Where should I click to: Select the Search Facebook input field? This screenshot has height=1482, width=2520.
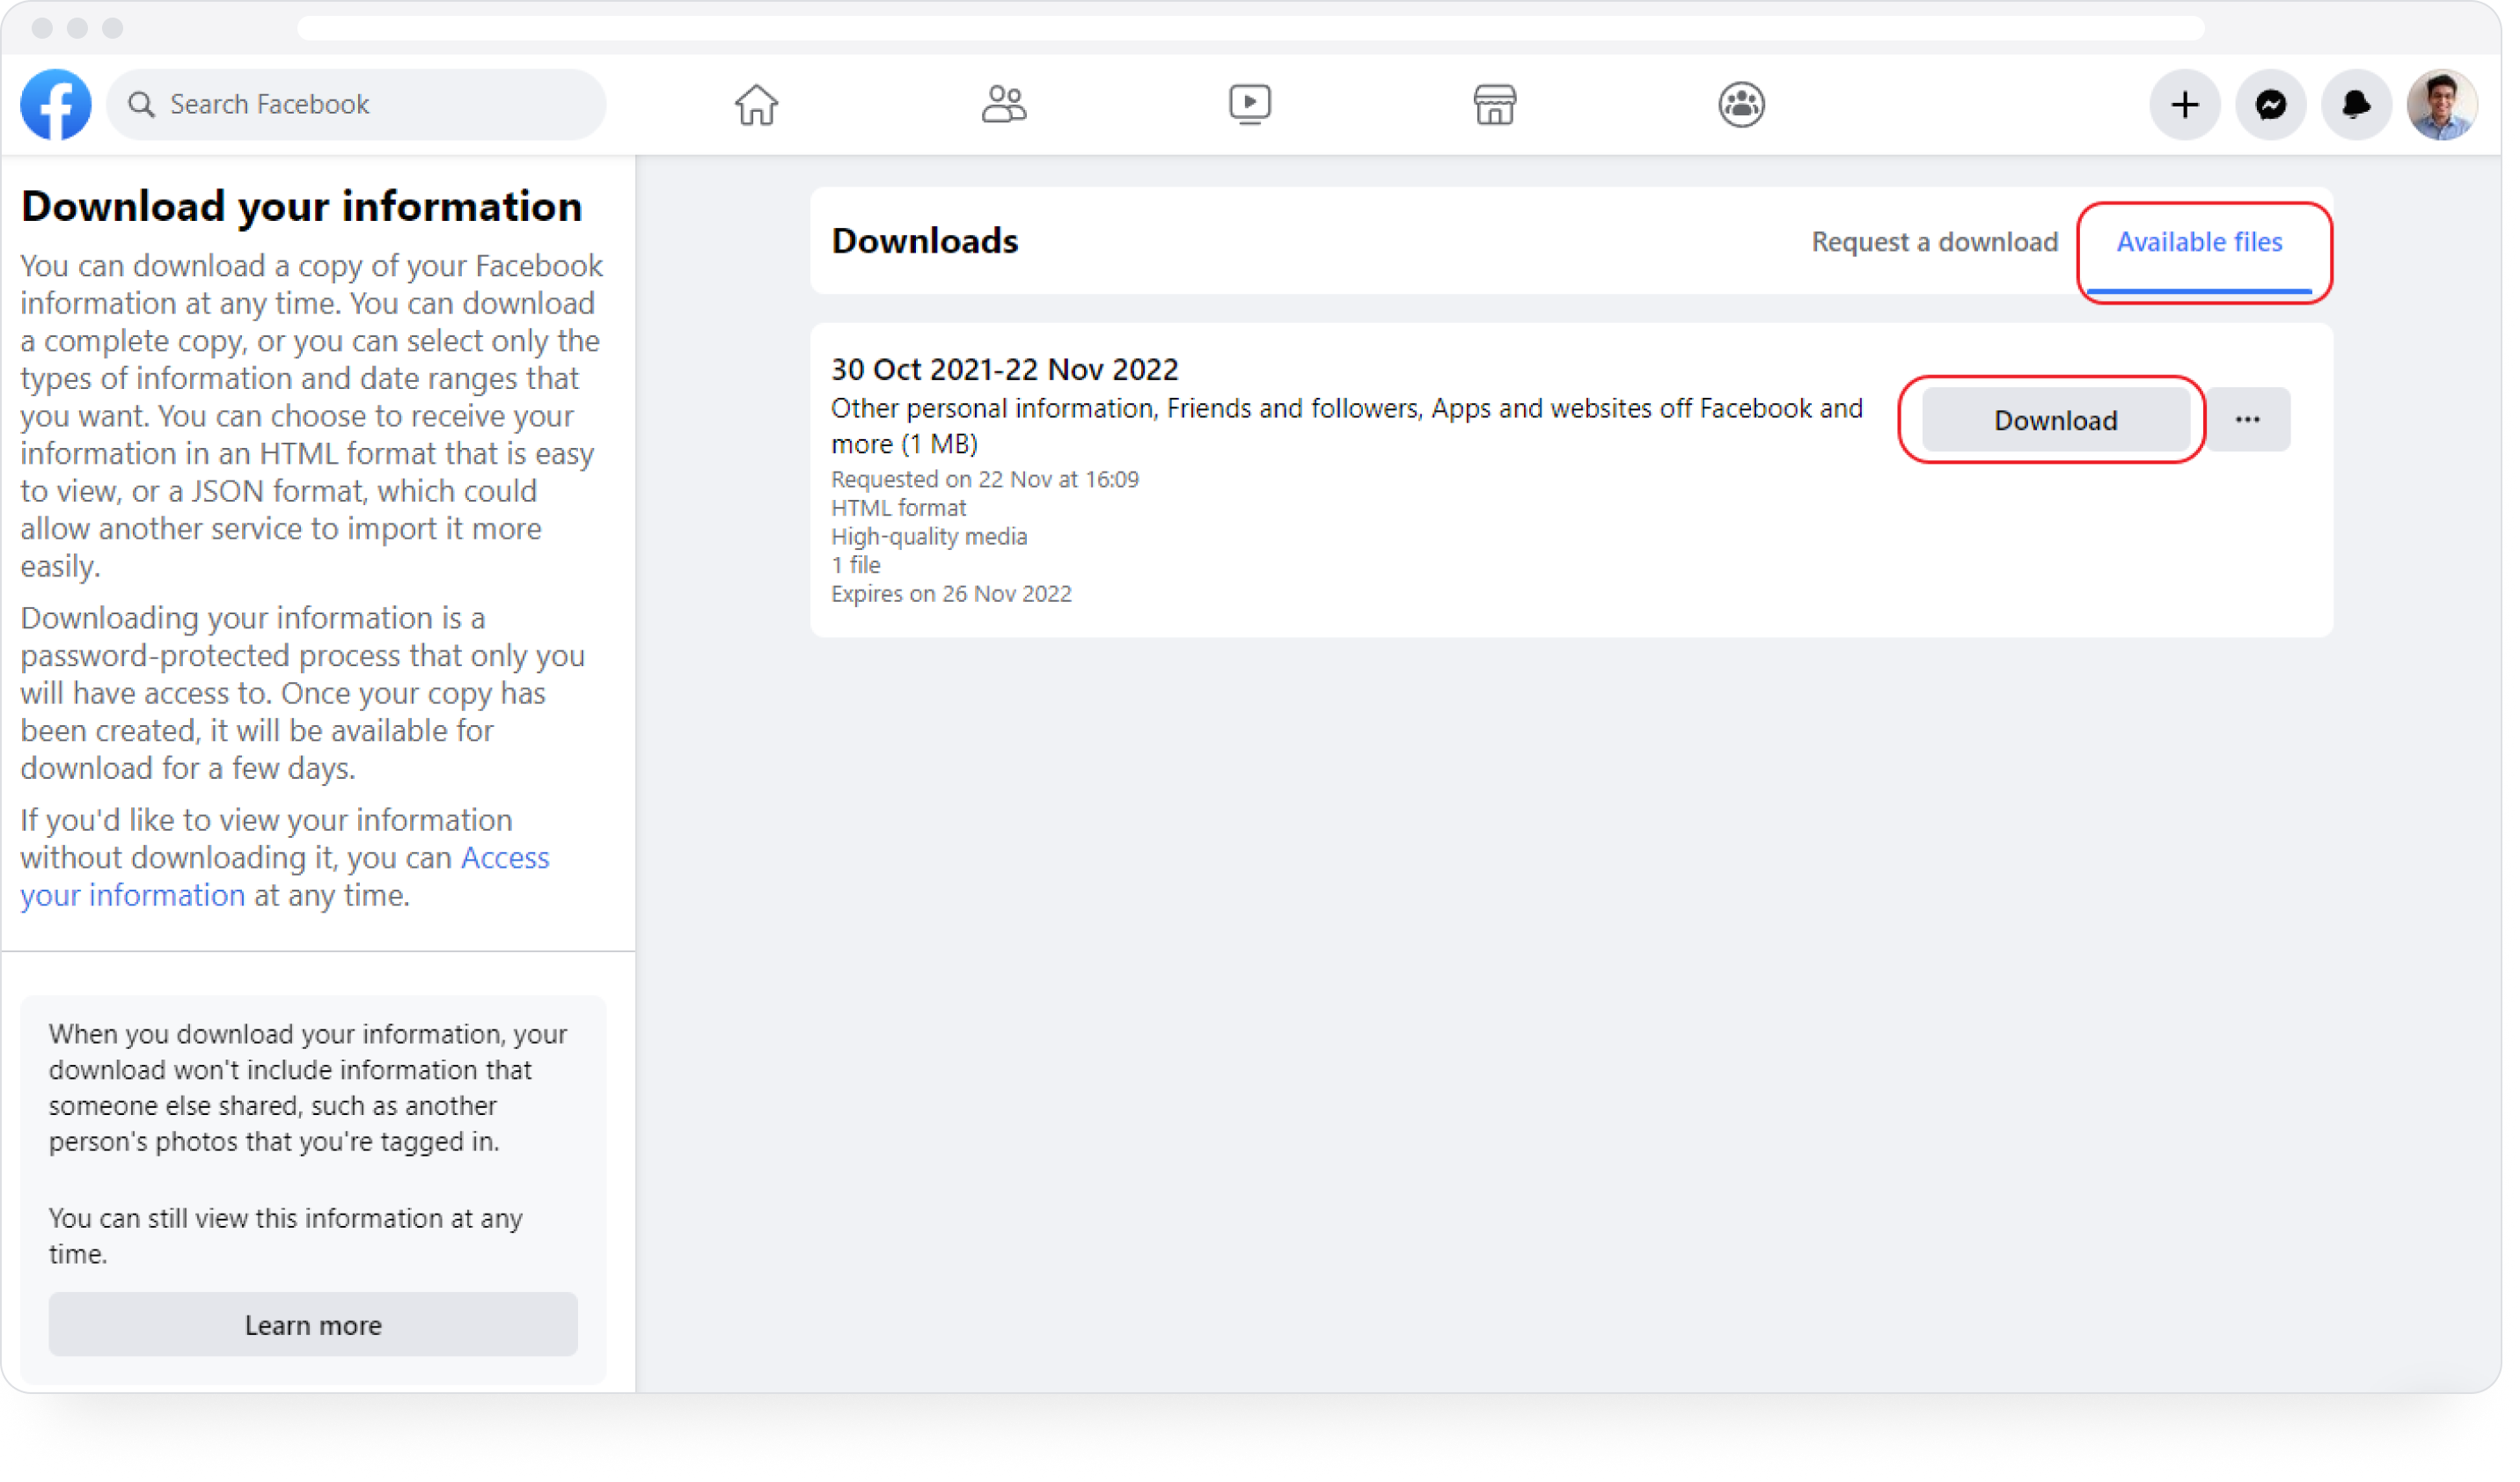pyautogui.click(x=355, y=102)
